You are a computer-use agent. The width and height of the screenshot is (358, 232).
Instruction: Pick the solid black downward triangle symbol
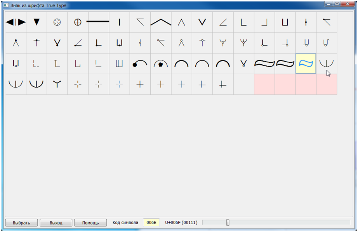click(x=36, y=22)
